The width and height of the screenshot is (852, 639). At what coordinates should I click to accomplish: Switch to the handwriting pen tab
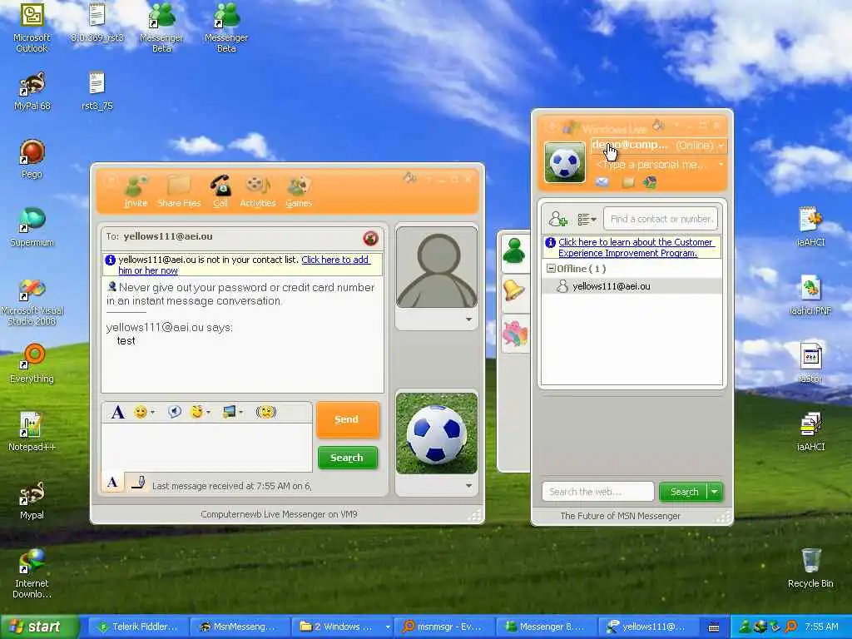[139, 482]
